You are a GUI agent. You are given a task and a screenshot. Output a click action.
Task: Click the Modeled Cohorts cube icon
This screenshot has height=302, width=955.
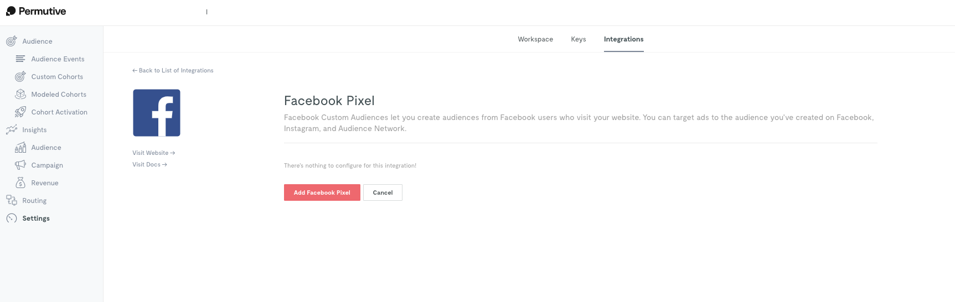click(20, 94)
